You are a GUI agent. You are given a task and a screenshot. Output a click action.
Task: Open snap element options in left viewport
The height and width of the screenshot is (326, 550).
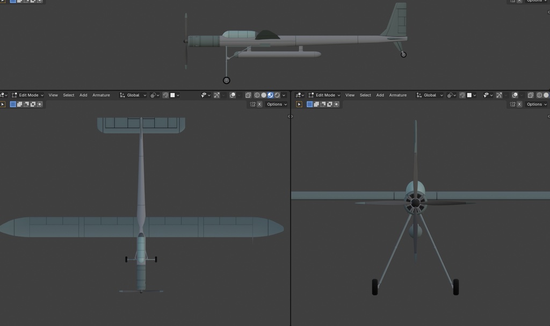[x=175, y=95]
